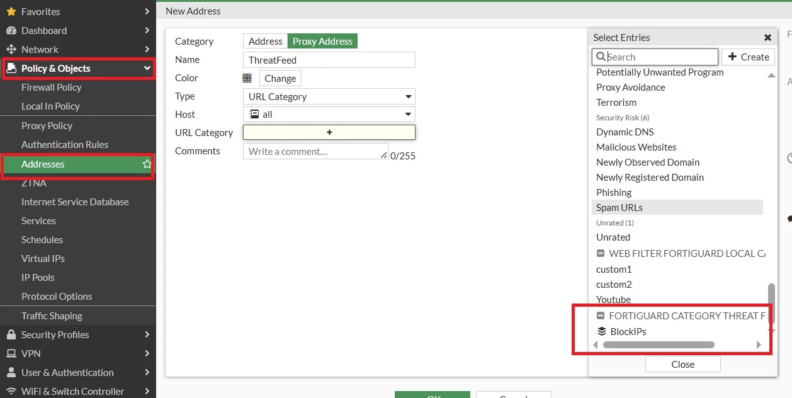Expand the Security Profiles chevron
792x398 pixels.
147,334
